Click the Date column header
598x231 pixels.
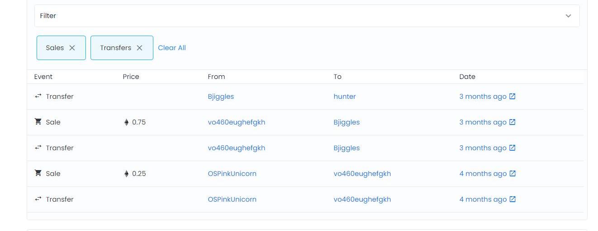point(467,77)
